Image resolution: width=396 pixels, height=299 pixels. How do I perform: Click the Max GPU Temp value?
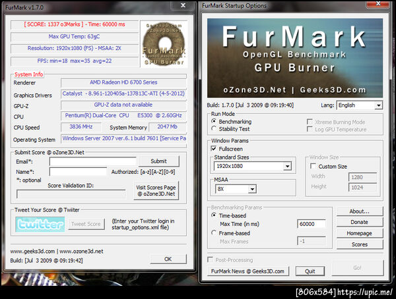tap(74, 37)
